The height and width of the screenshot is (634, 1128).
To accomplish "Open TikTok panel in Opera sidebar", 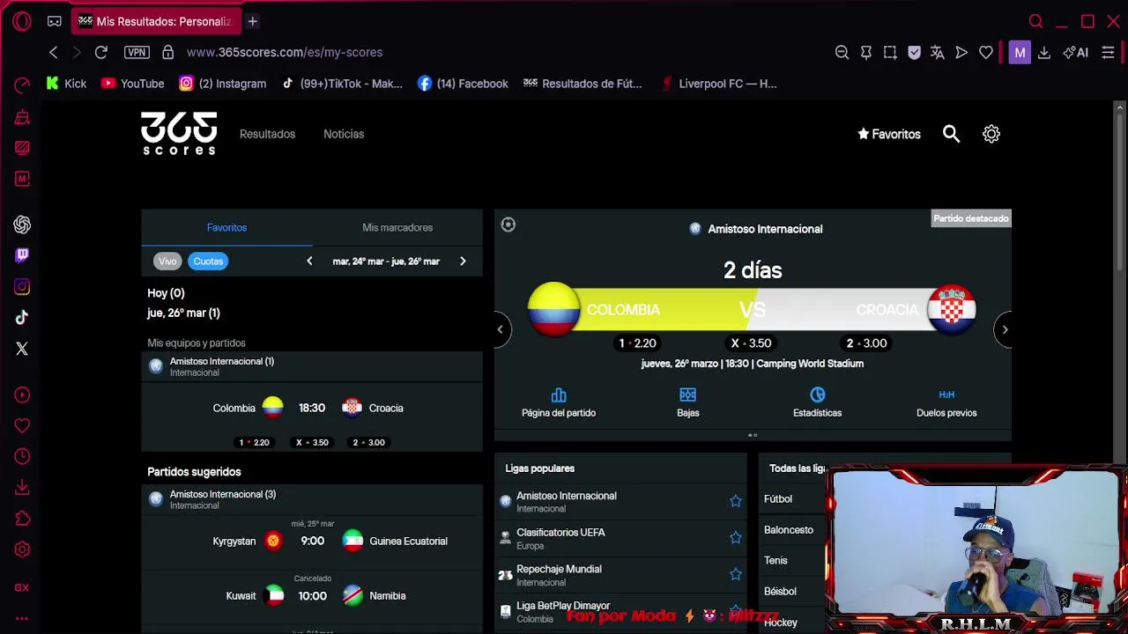I will click(22, 317).
